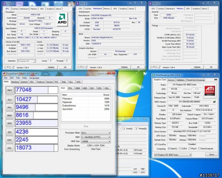Toggle the DirectCompute checkbox in GPU-Z

coord(199,148)
